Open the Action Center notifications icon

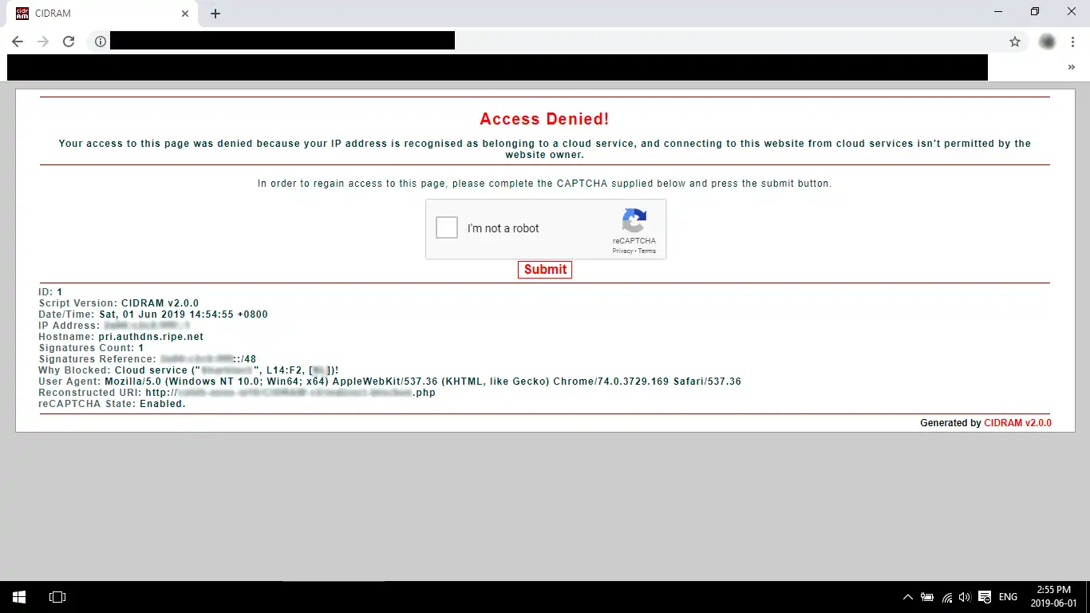point(985,597)
